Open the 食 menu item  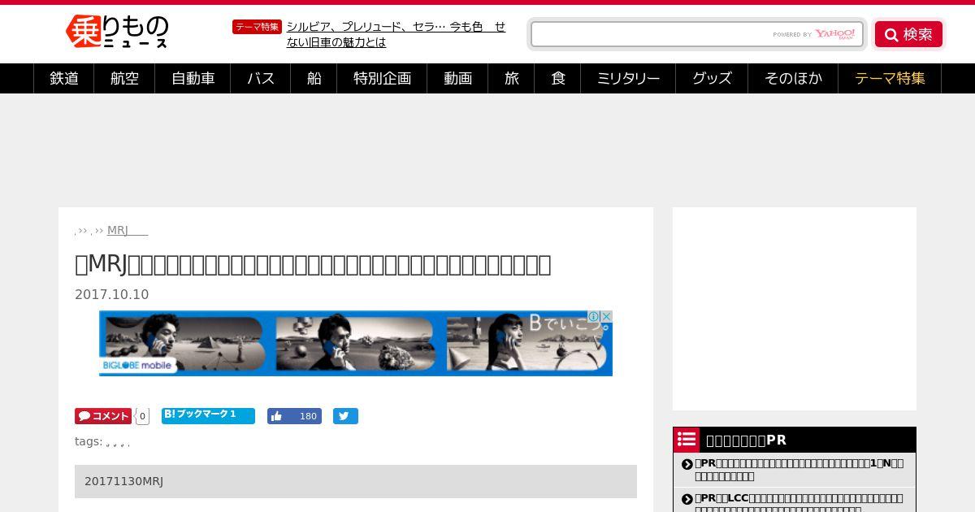click(x=557, y=78)
